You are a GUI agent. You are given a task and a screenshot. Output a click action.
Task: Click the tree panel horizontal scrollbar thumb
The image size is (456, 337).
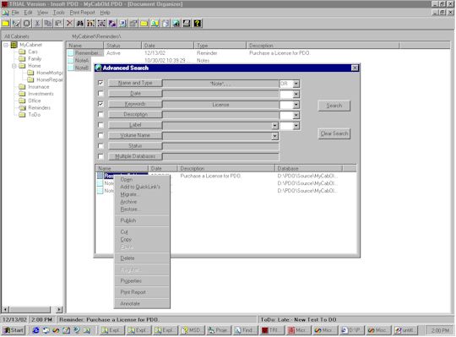tap(30, 309)
